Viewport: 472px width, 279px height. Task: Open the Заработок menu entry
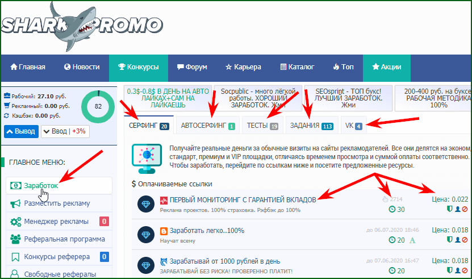tap(59, 186)
